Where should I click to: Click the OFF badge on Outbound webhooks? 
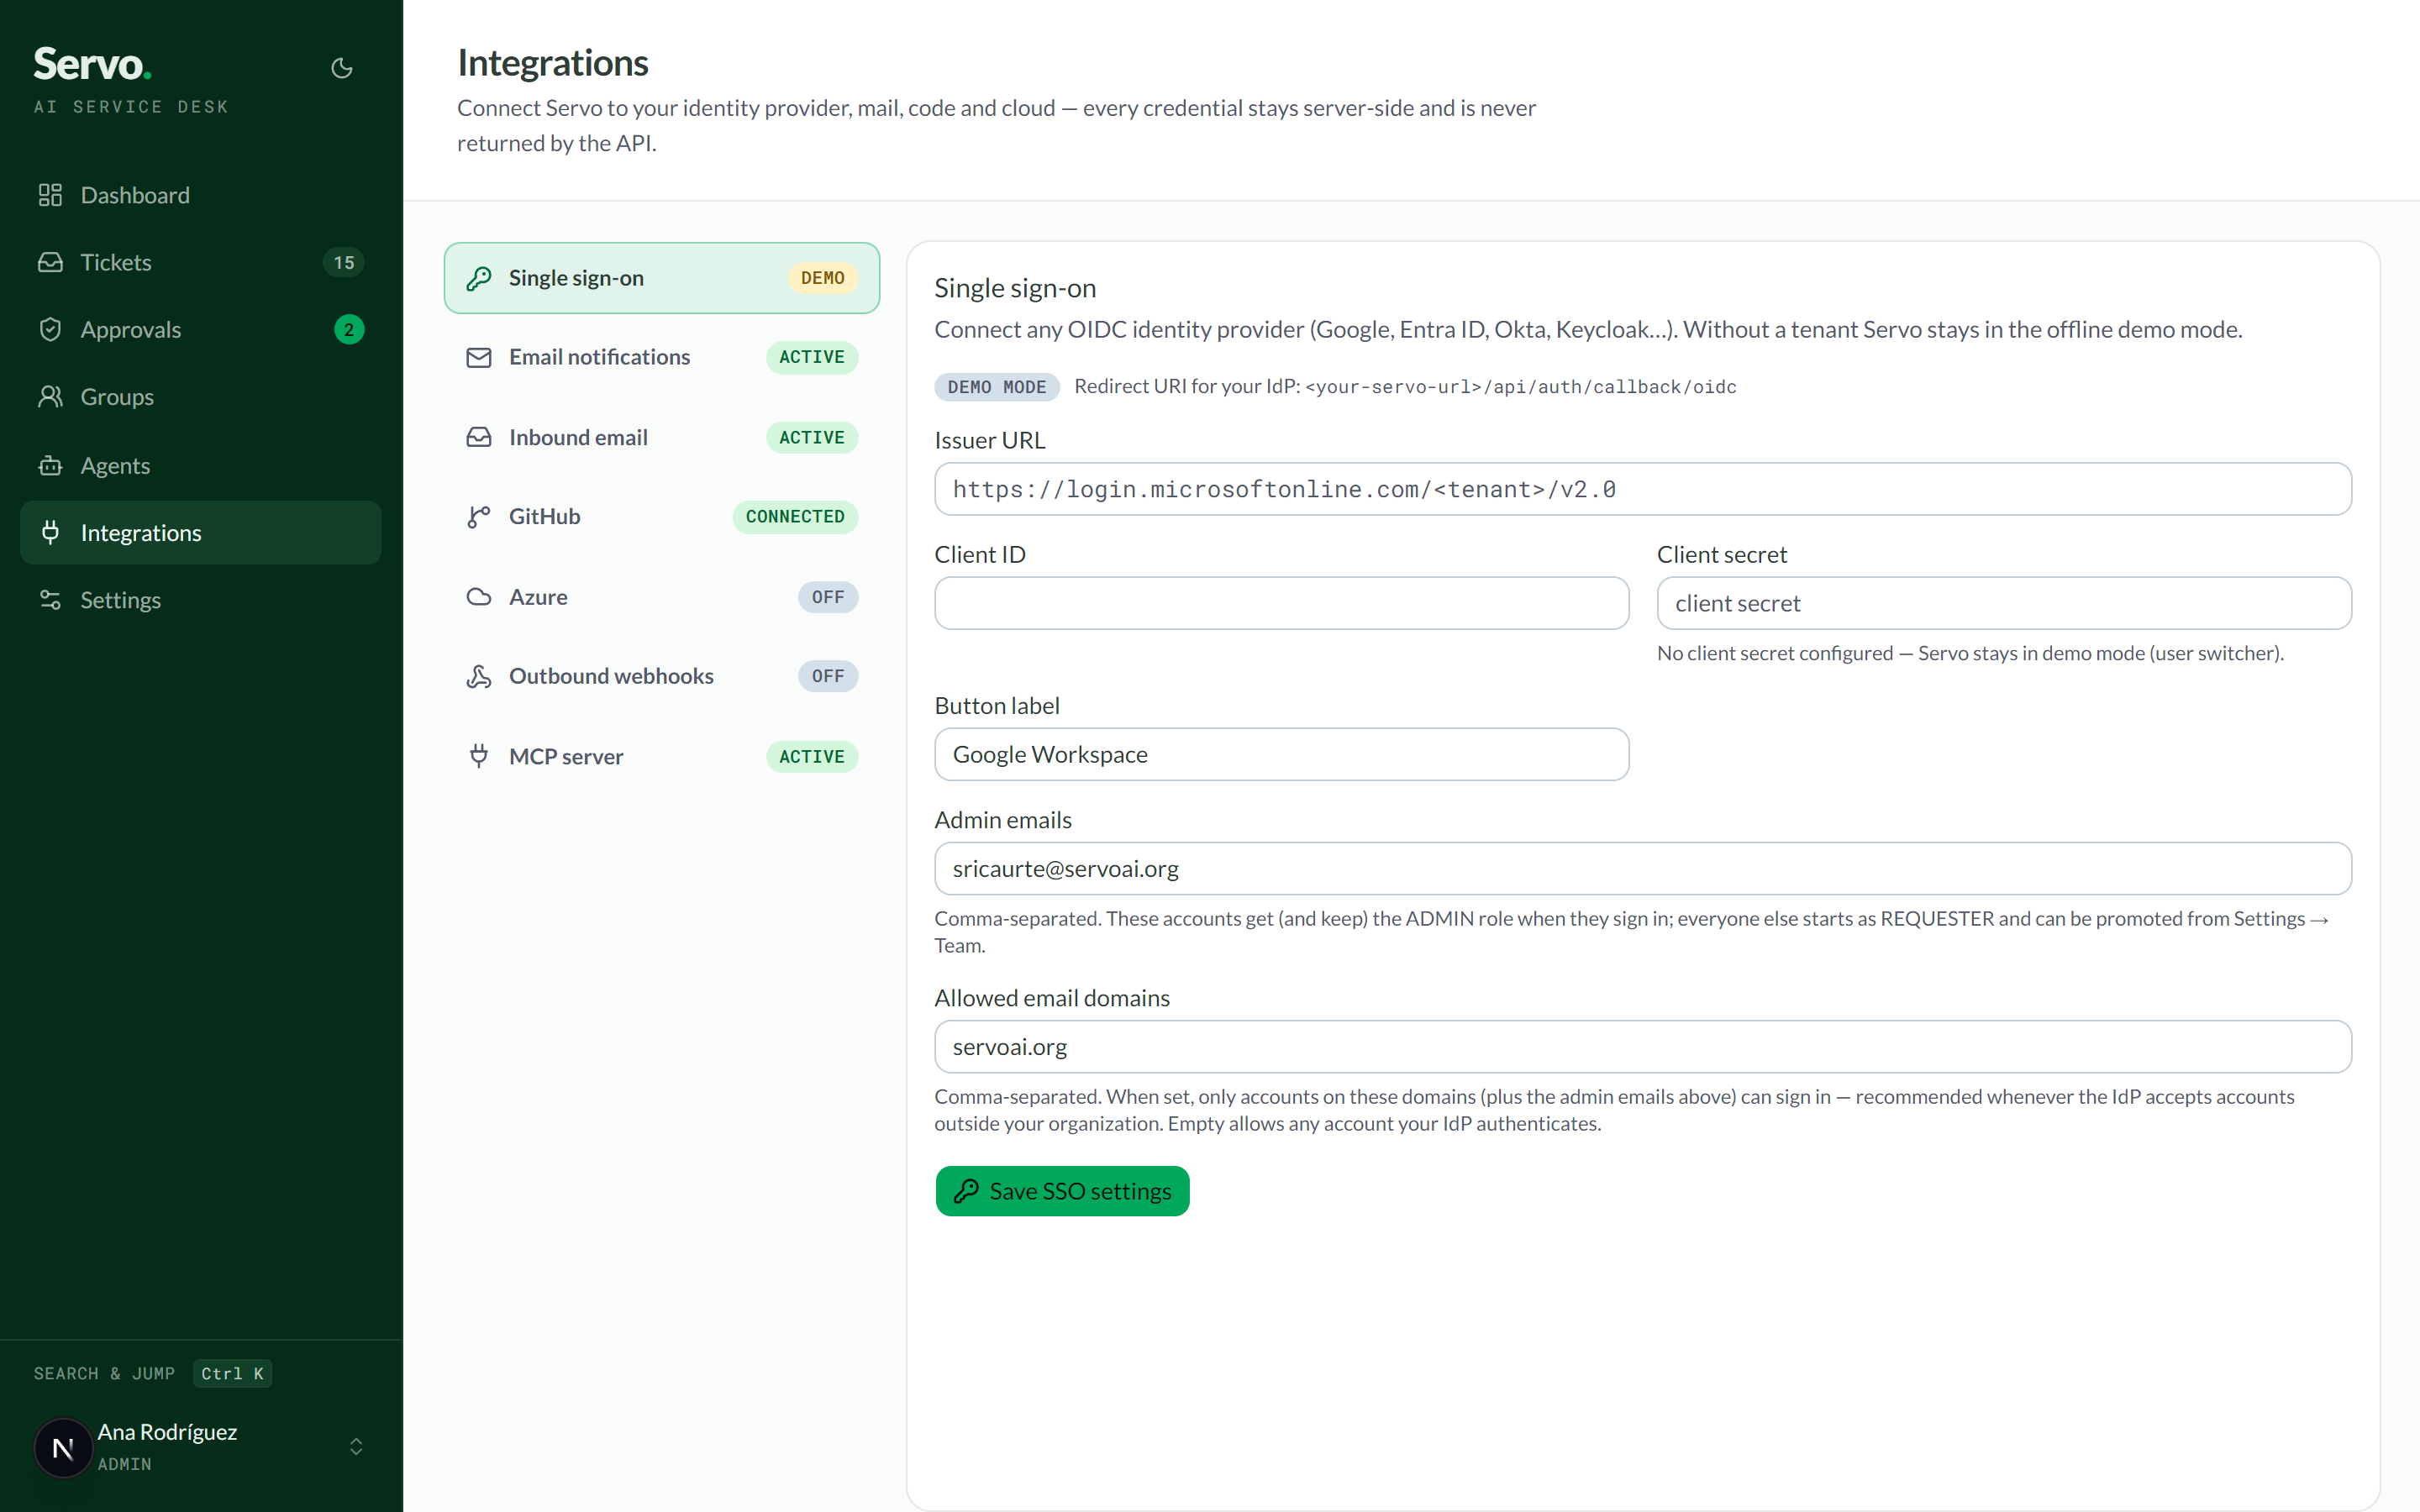(x=827, y=676)
